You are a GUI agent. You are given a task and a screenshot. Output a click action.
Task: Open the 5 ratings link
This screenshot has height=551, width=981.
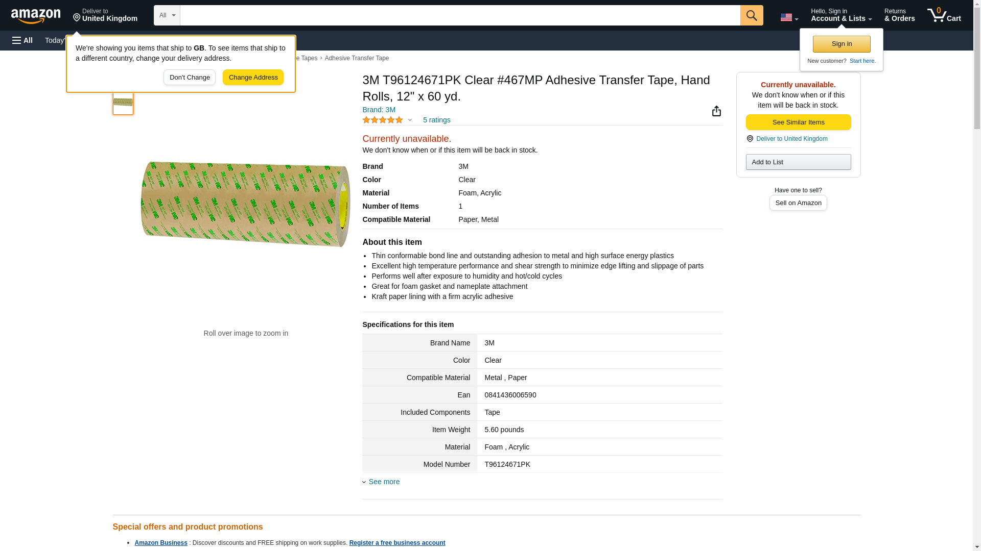[436, 120]
